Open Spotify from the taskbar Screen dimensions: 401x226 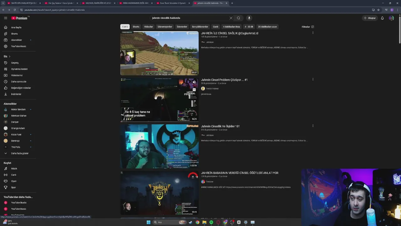[x=211, y=222]
